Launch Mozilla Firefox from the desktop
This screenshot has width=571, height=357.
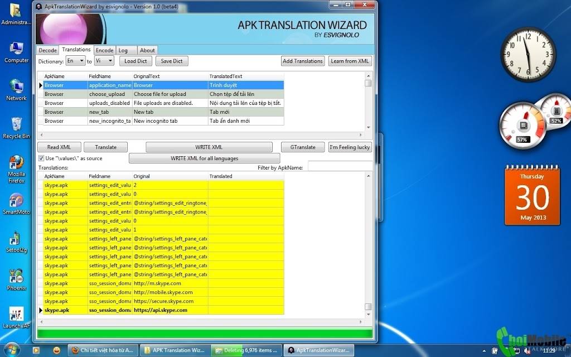click(16, 169)
